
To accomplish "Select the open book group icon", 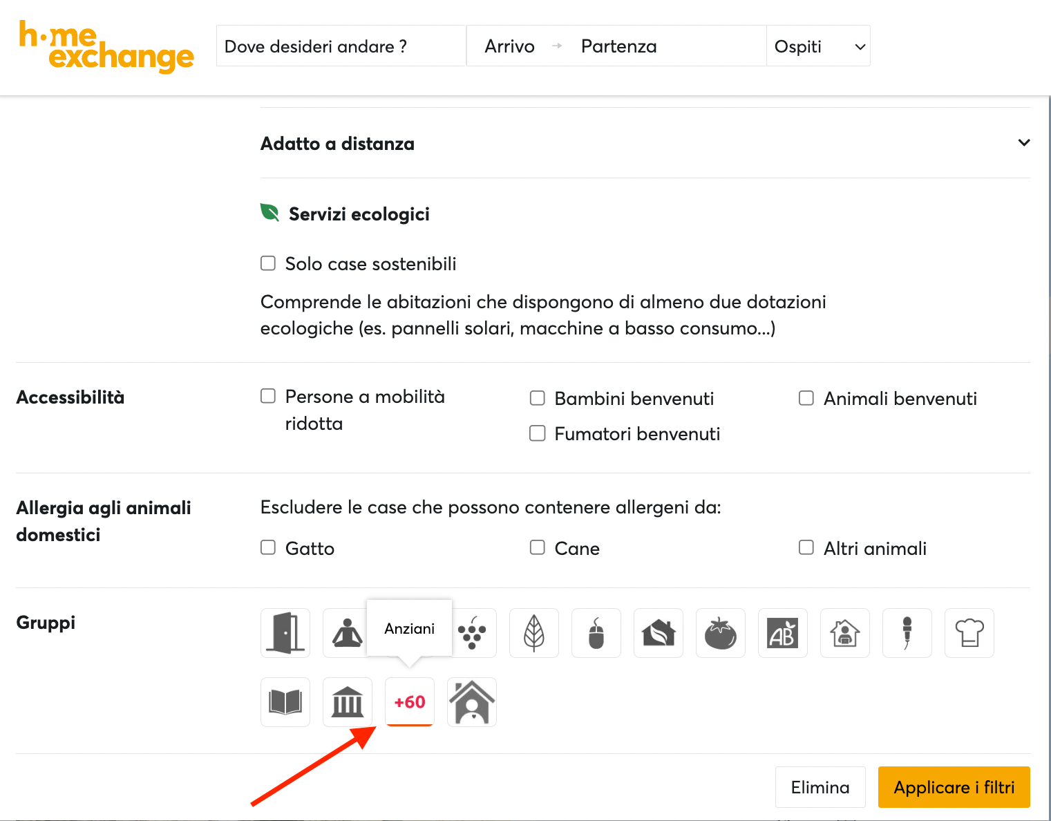I will click(x=285, y=701).
